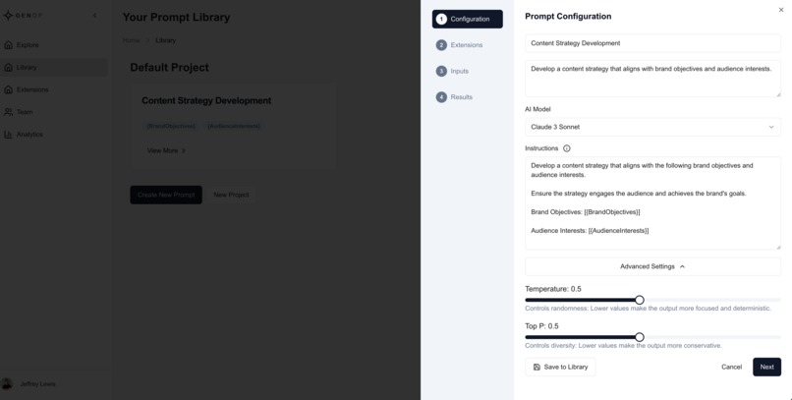Click the Save to Library disk icon
792x400 pixels.
point(537,368)
